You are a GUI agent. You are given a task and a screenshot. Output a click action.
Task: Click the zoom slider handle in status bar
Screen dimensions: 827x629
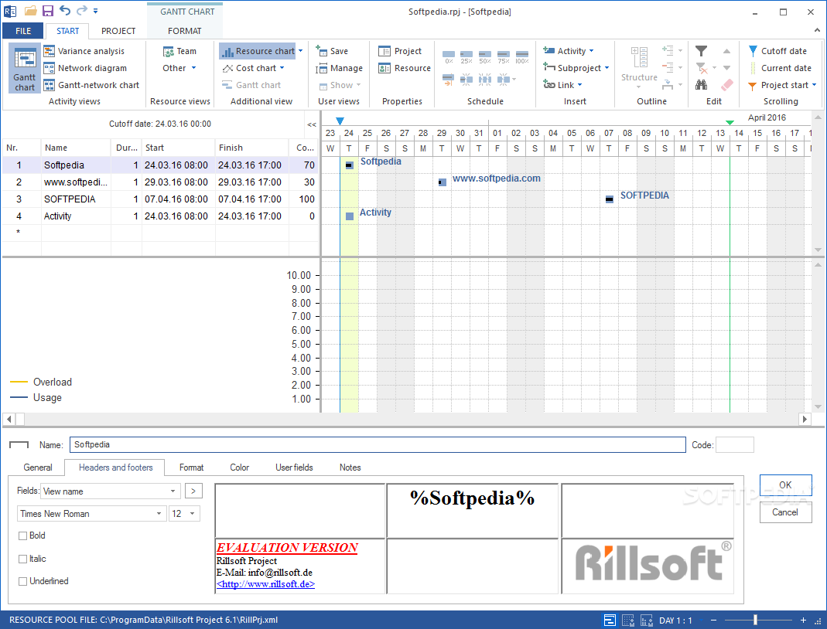[755, 620]
